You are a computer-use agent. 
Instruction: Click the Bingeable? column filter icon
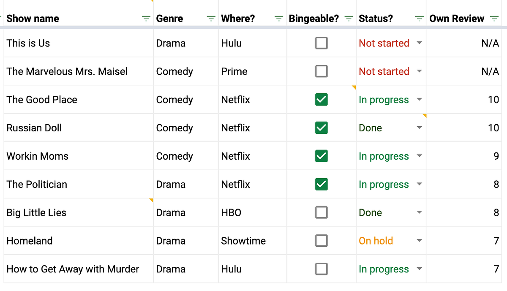349,19
